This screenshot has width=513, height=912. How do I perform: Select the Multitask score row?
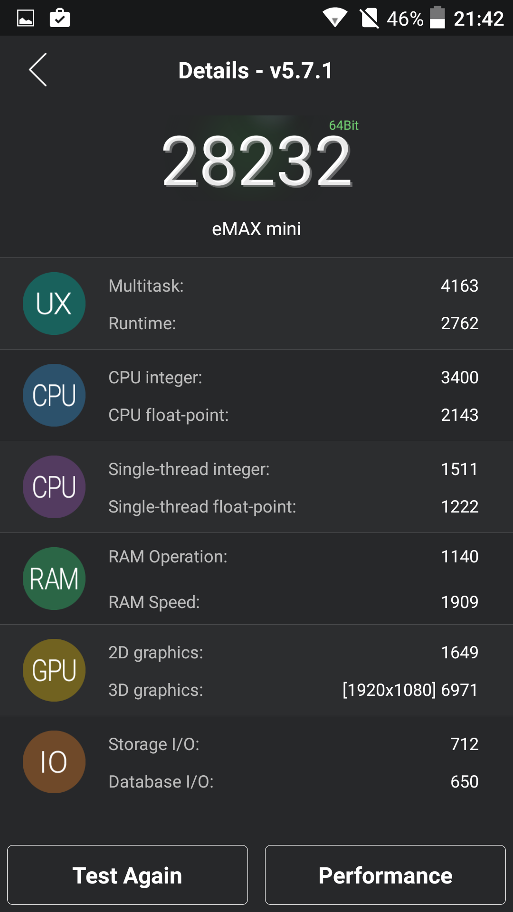(293, 286)
